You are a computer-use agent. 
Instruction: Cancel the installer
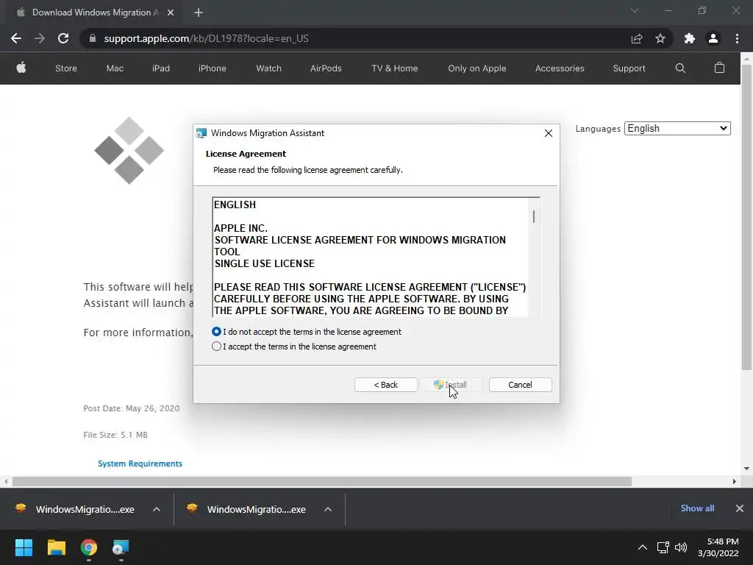[x=520, y=385]
